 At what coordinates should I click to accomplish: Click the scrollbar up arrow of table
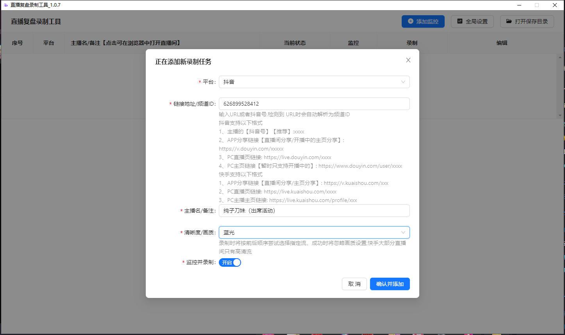coord(560,58)
